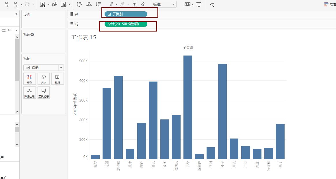Select the 子类别 pill on columns shelf
Image resolution: width=336 pixels, height=179 pixels.
(x=126, y=14)
